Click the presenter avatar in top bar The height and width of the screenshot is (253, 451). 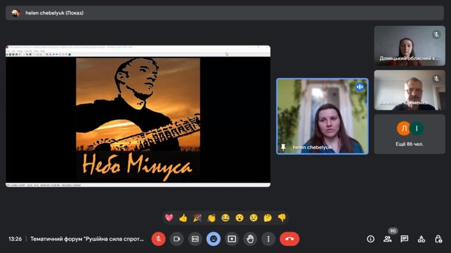(16, 13)
